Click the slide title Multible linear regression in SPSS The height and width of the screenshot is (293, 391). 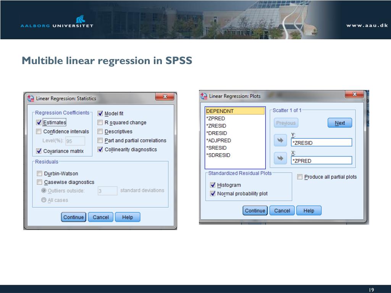pyautogui.click(x=107, y=61)
